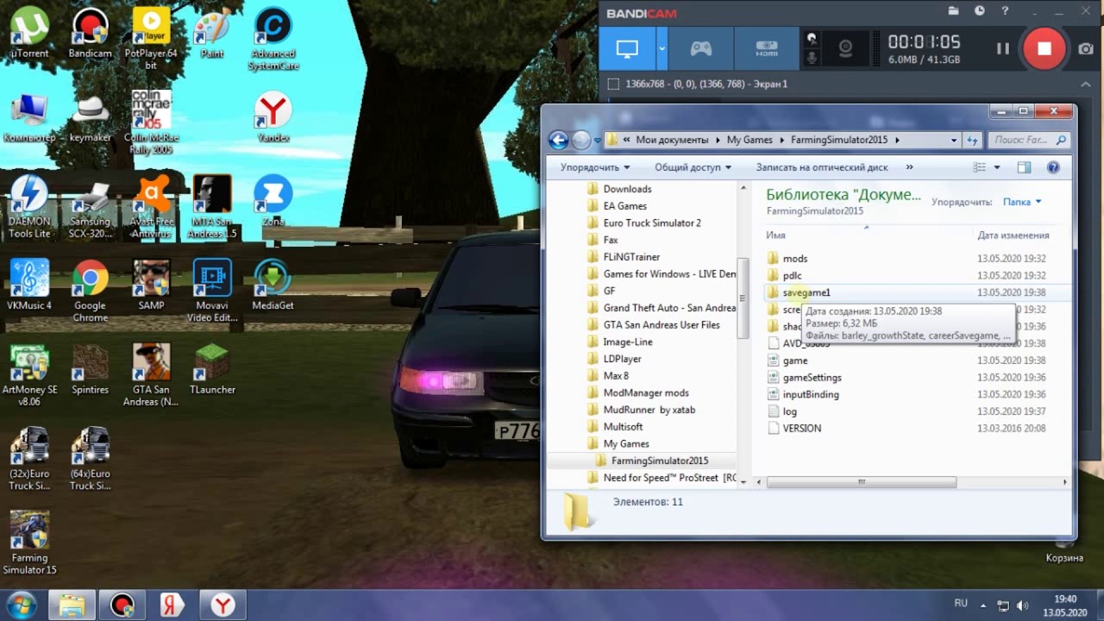Launch Colin McRae Rally 2005 shortcut
Image resolution: width=1104 pixels, height=621 pixels.
[150, 122]
